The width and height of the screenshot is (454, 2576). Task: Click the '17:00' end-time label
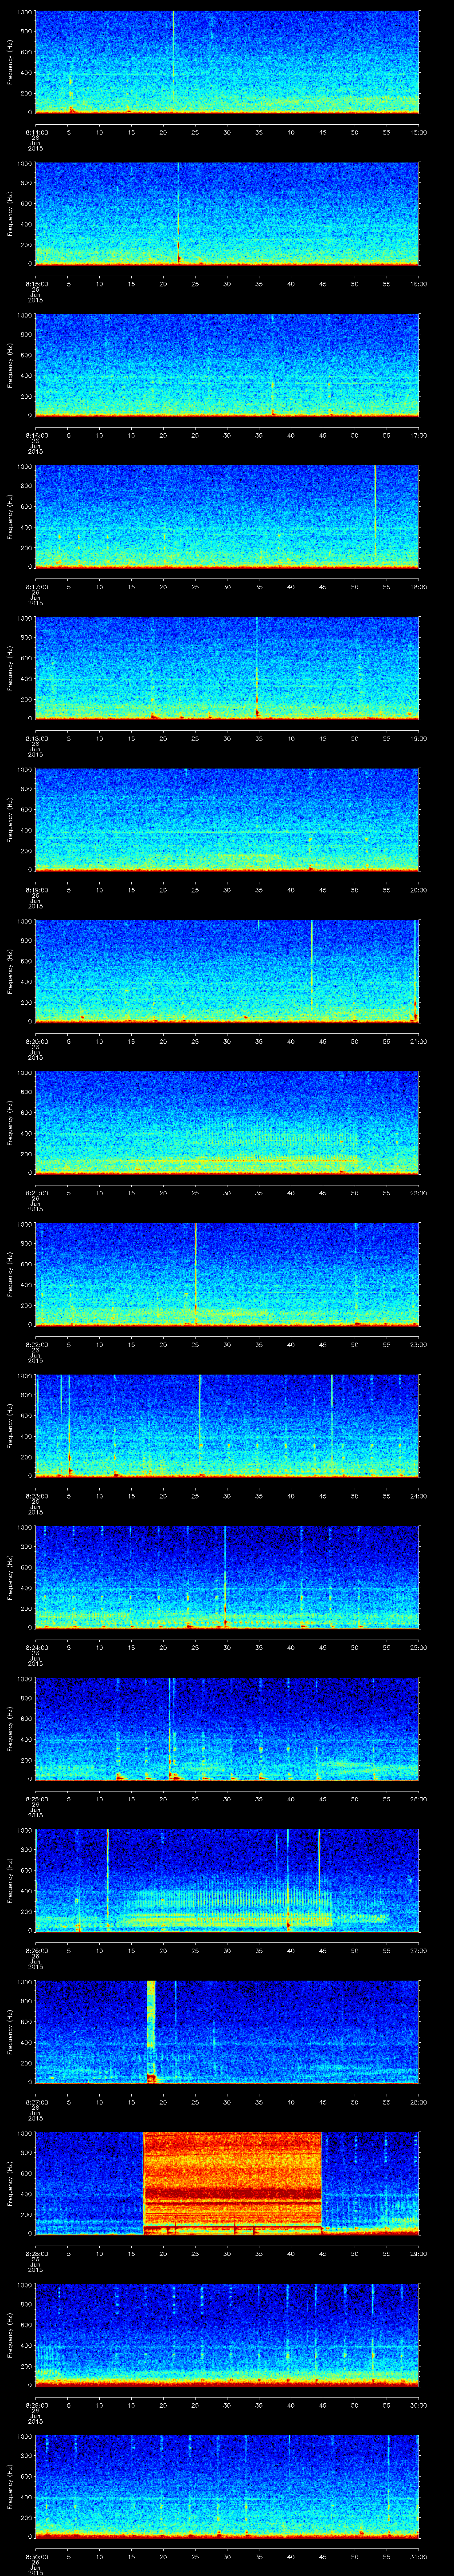(x=418, y=435)
